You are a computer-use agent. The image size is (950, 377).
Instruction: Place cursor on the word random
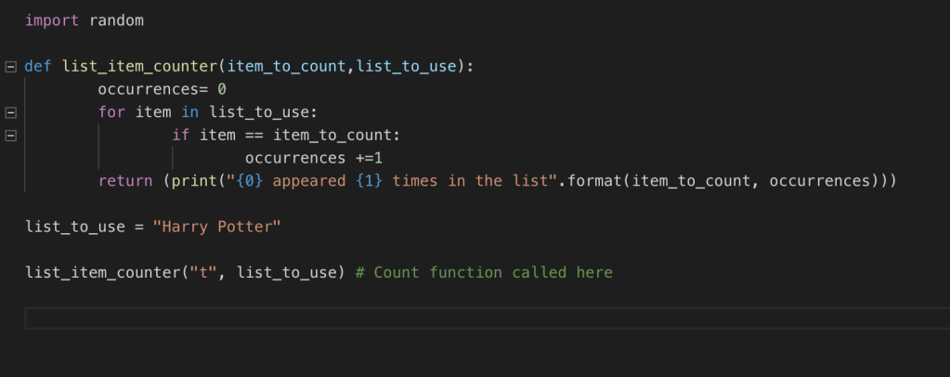(116, 20)
